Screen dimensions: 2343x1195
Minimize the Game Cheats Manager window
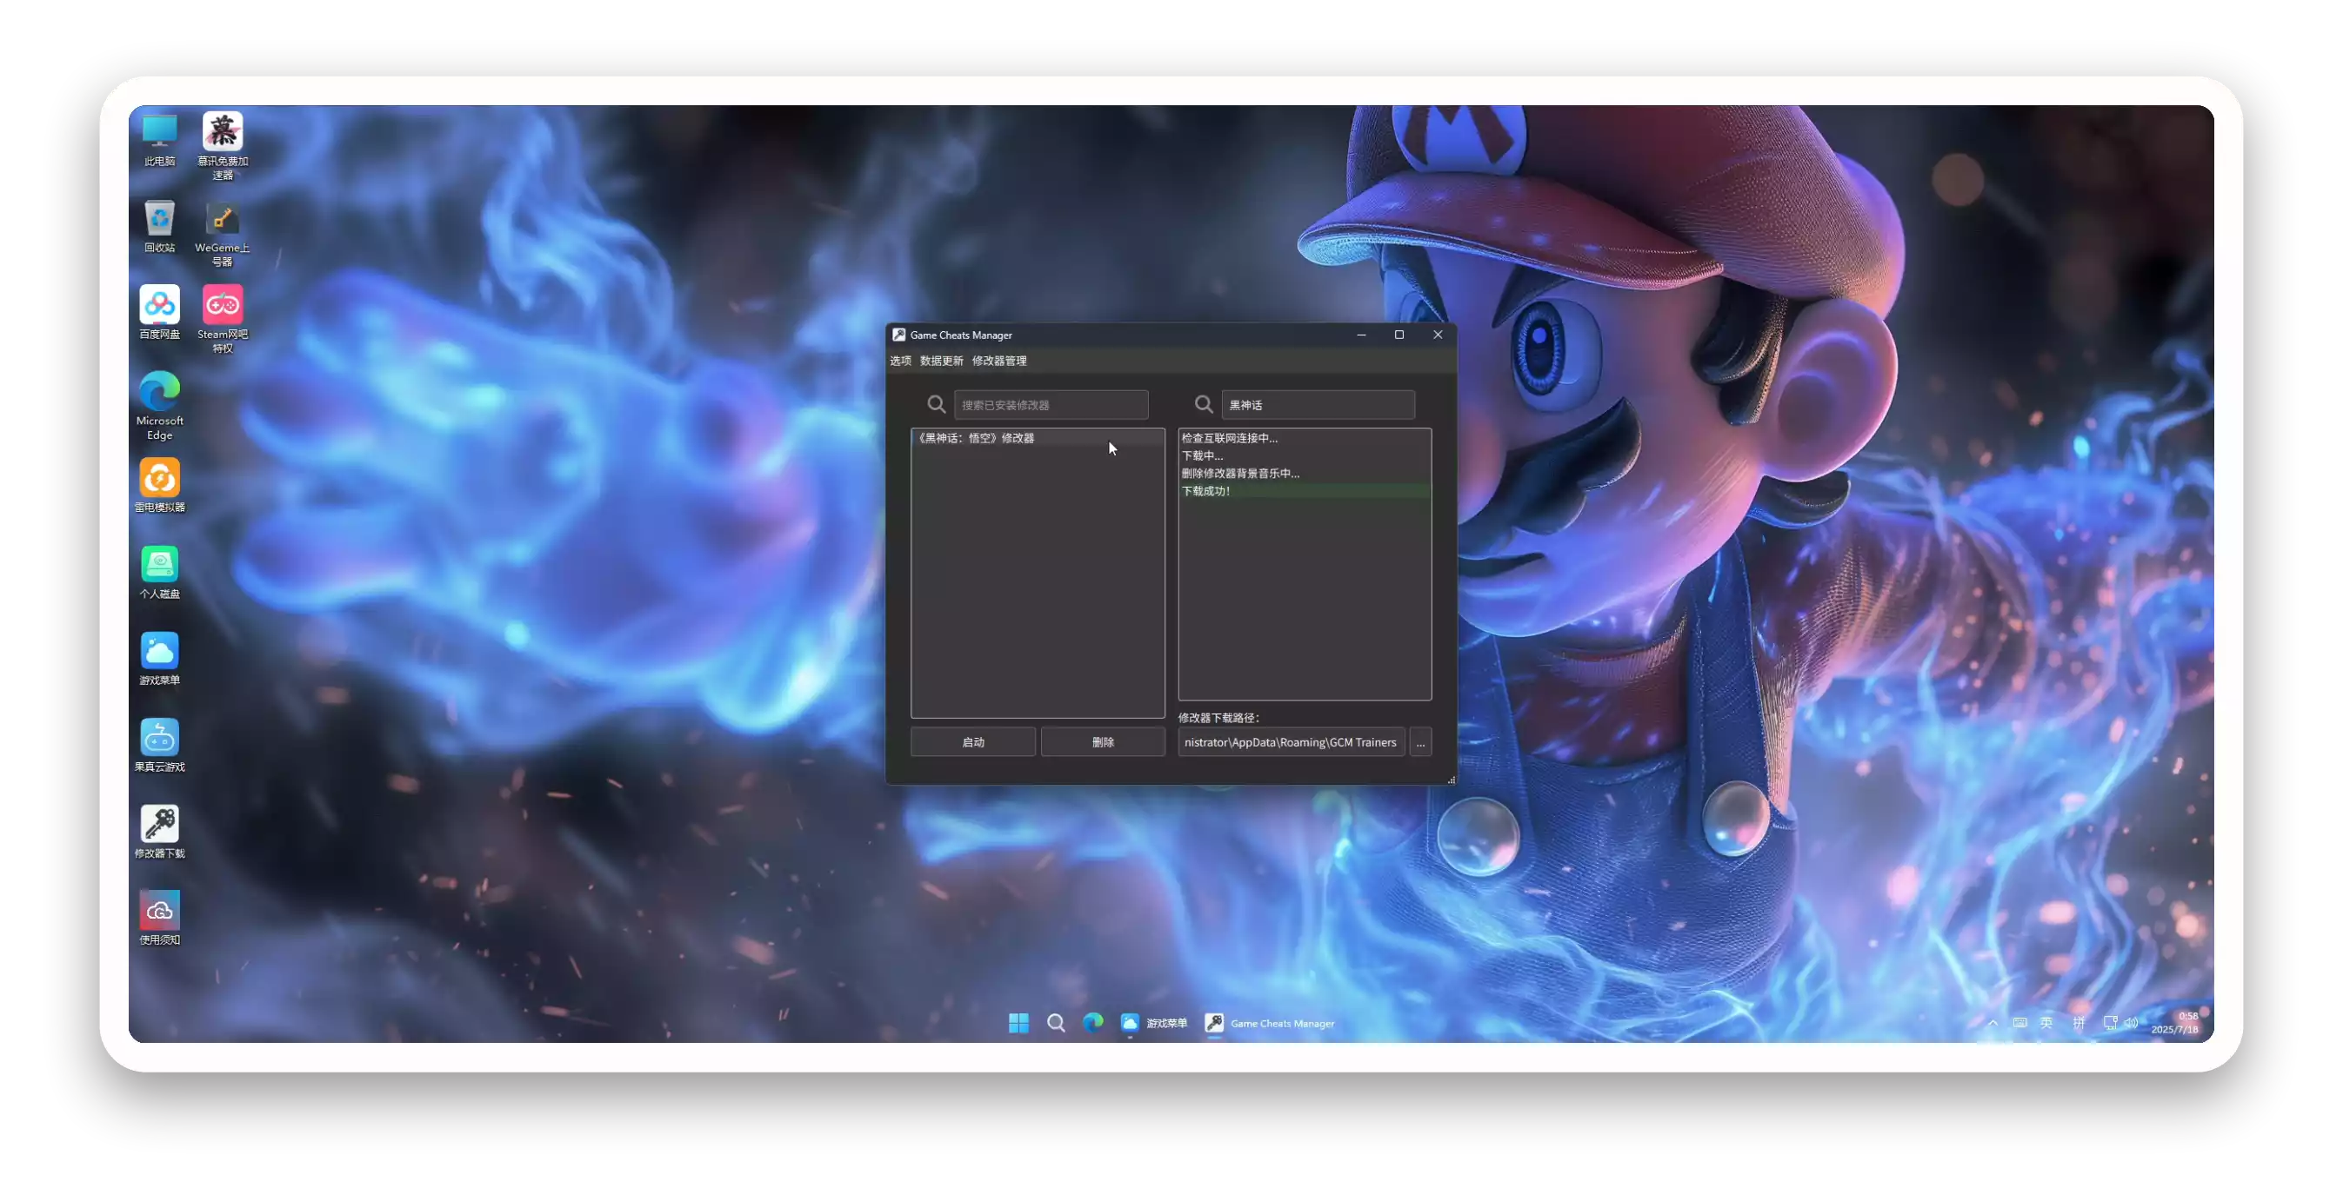[x=1361, y=335]
